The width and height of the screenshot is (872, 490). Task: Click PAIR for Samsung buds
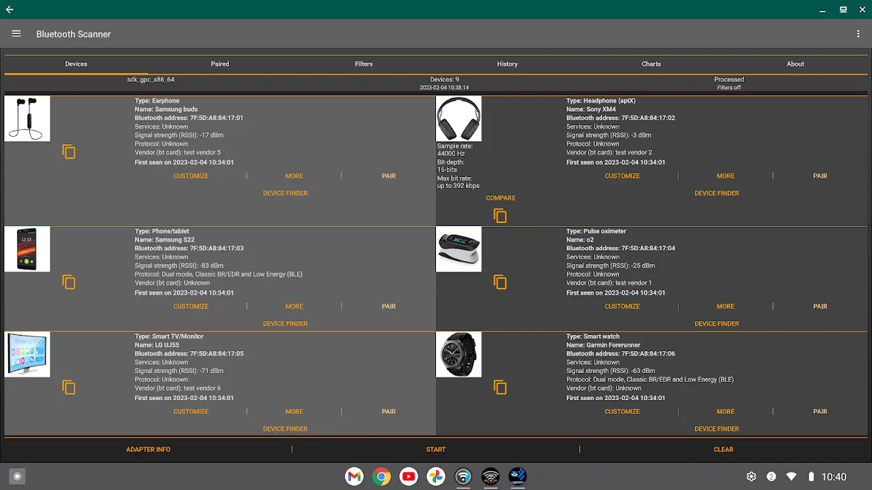pos(389,176)
